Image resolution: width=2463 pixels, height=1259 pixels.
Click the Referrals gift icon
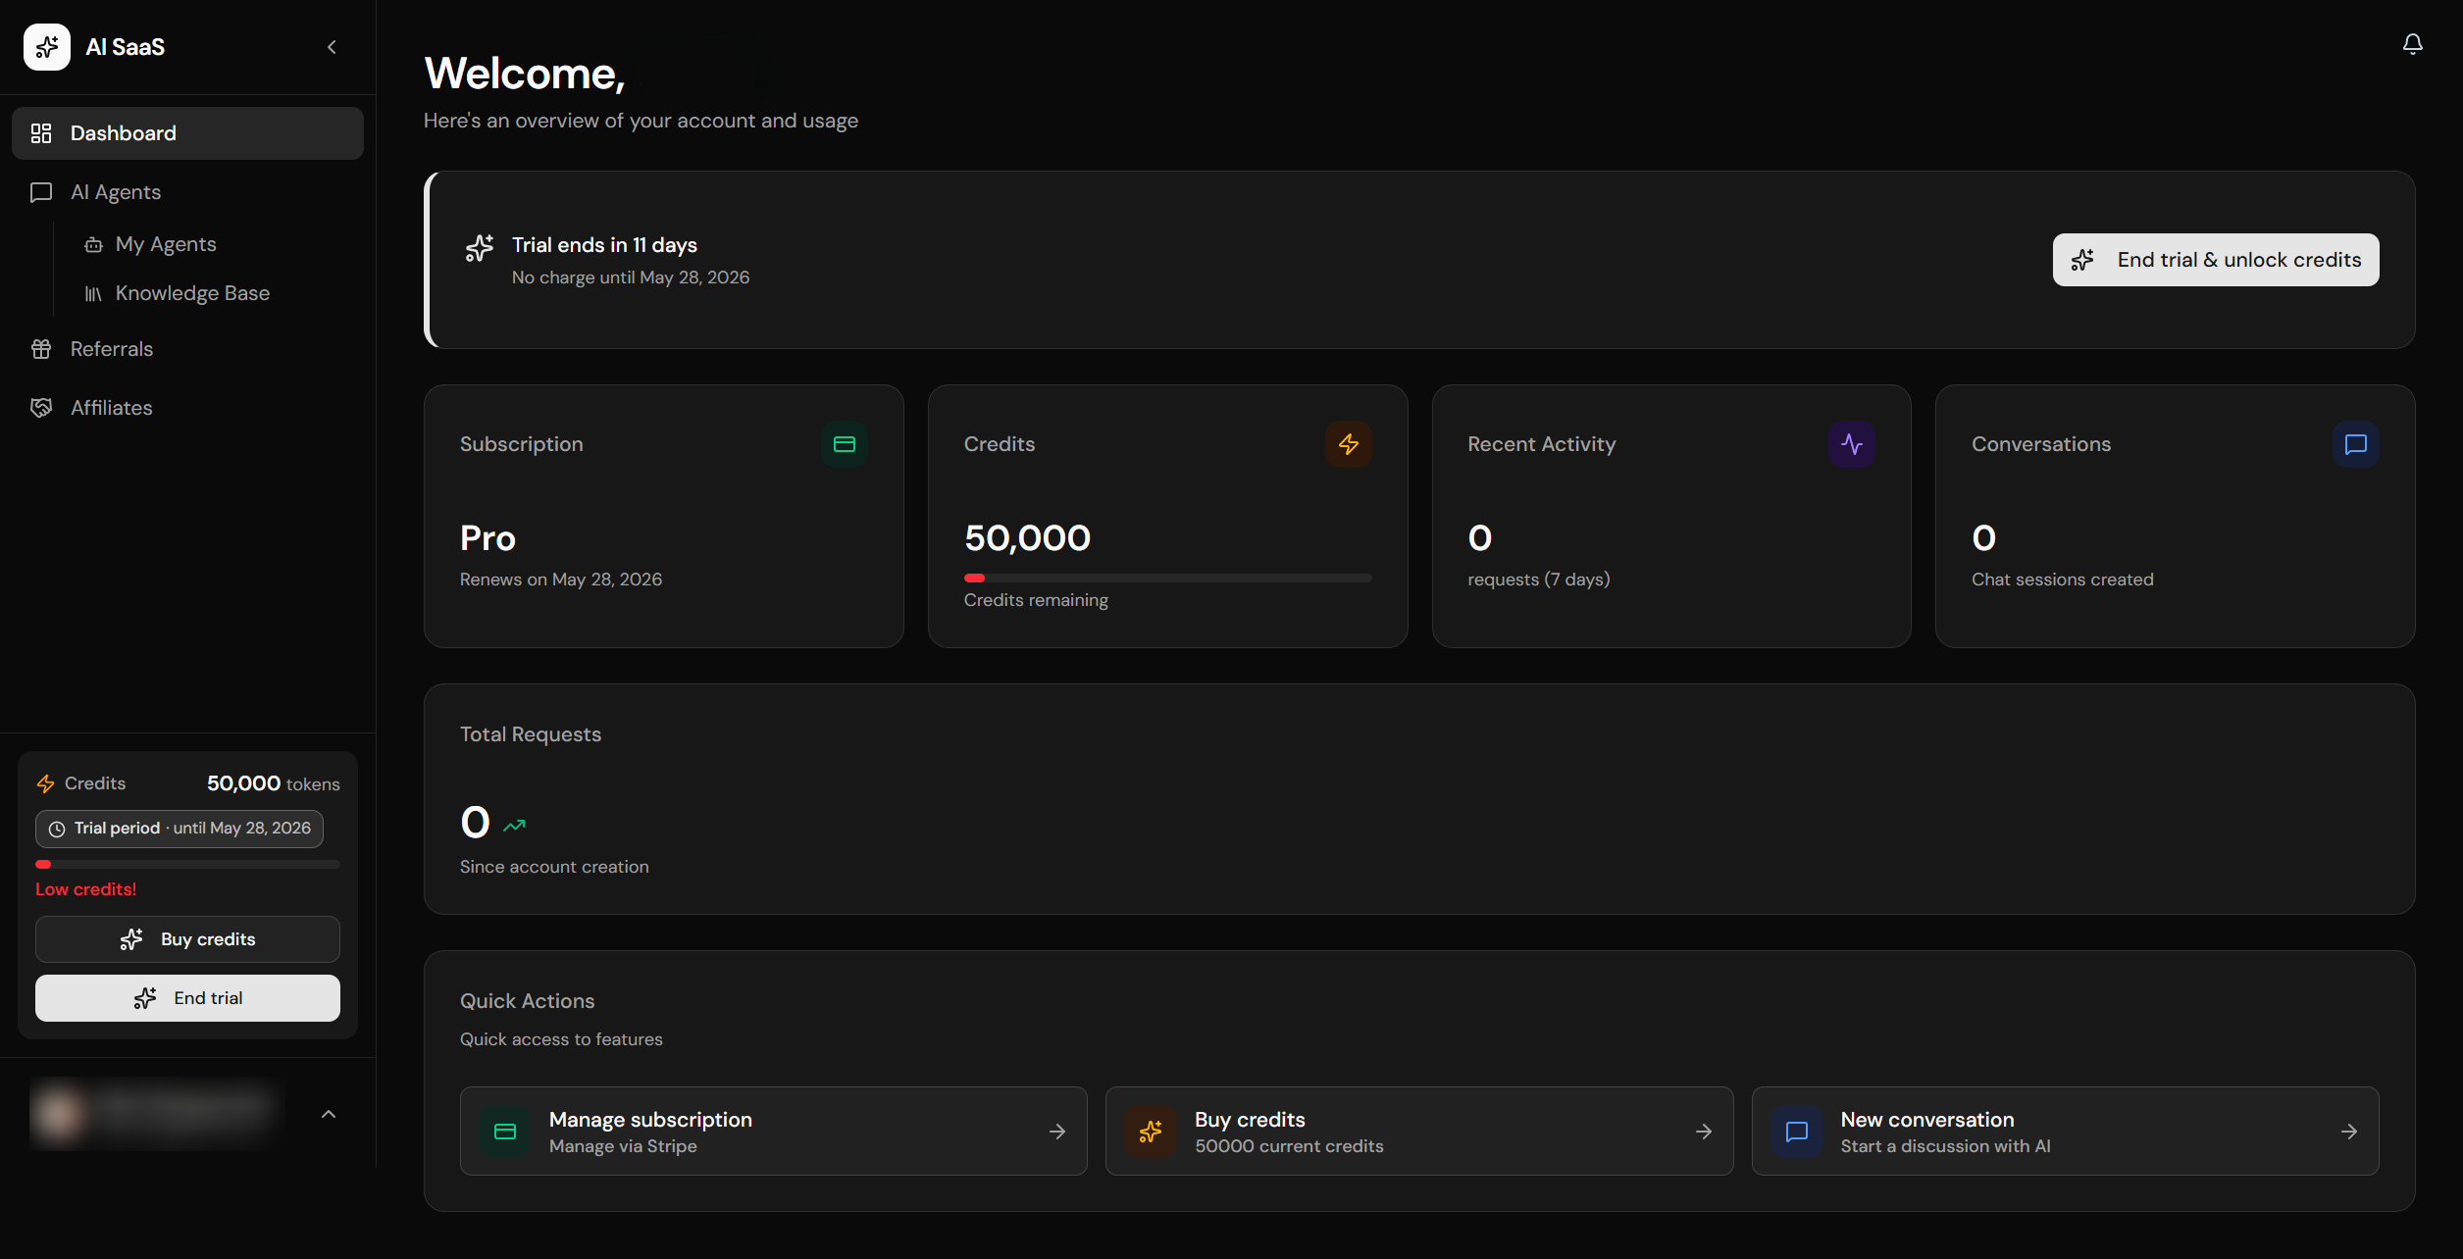click(41, 349)
